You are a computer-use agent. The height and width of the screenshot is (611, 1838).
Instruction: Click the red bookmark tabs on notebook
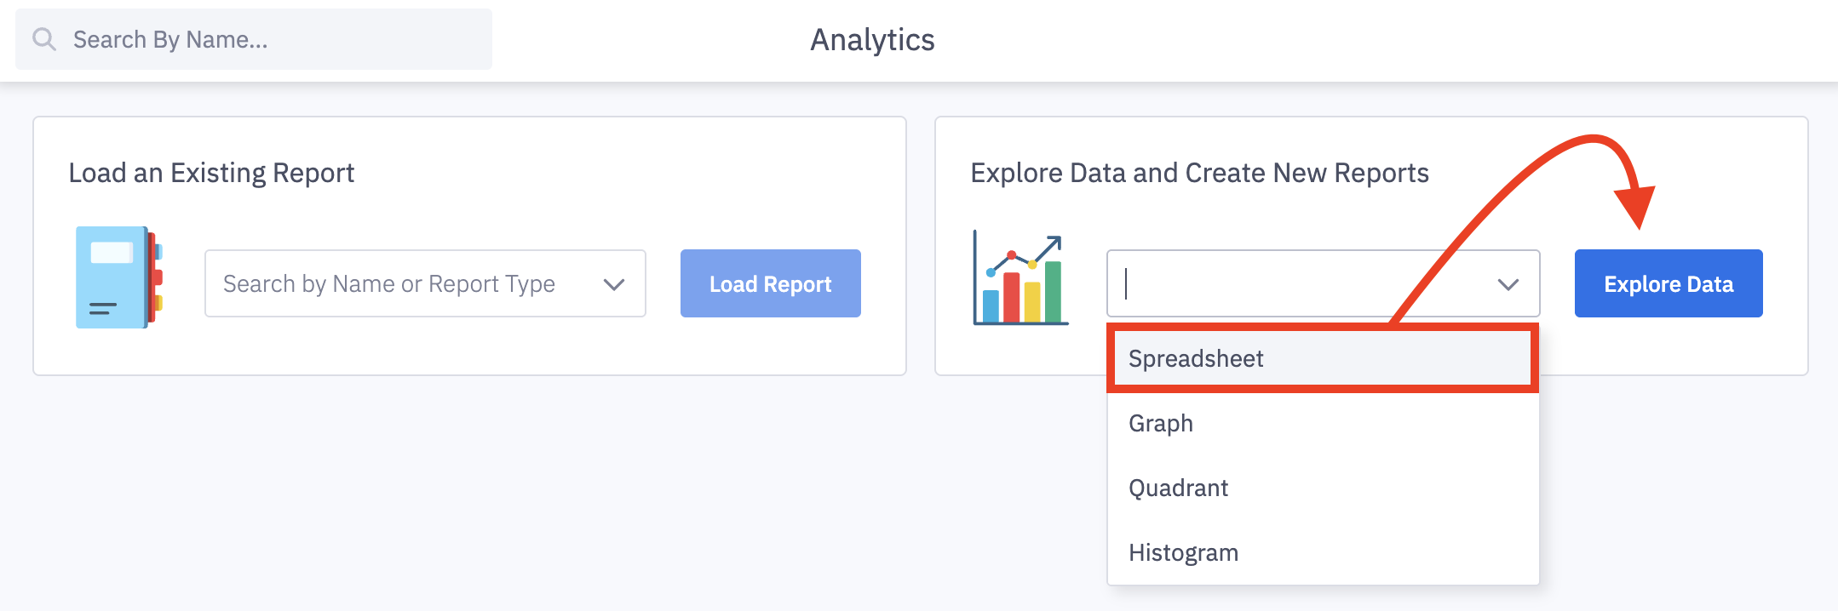pos(155,277)
